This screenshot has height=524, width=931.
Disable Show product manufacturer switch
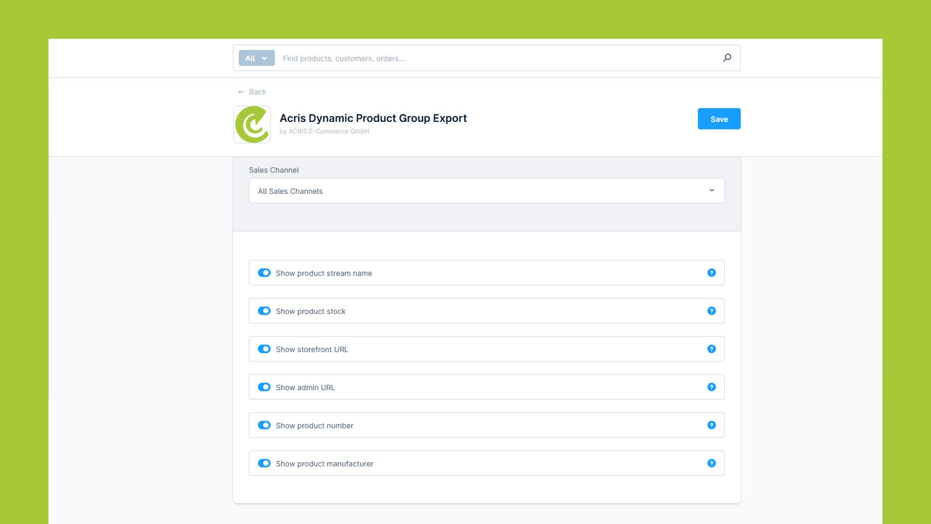264,463
